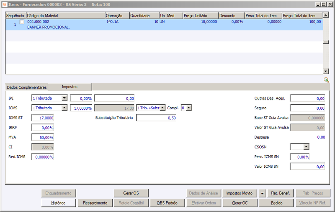Open the ICMS Tributada dropdown
Viewport: 335px width, 212px height.
(64, 108)
